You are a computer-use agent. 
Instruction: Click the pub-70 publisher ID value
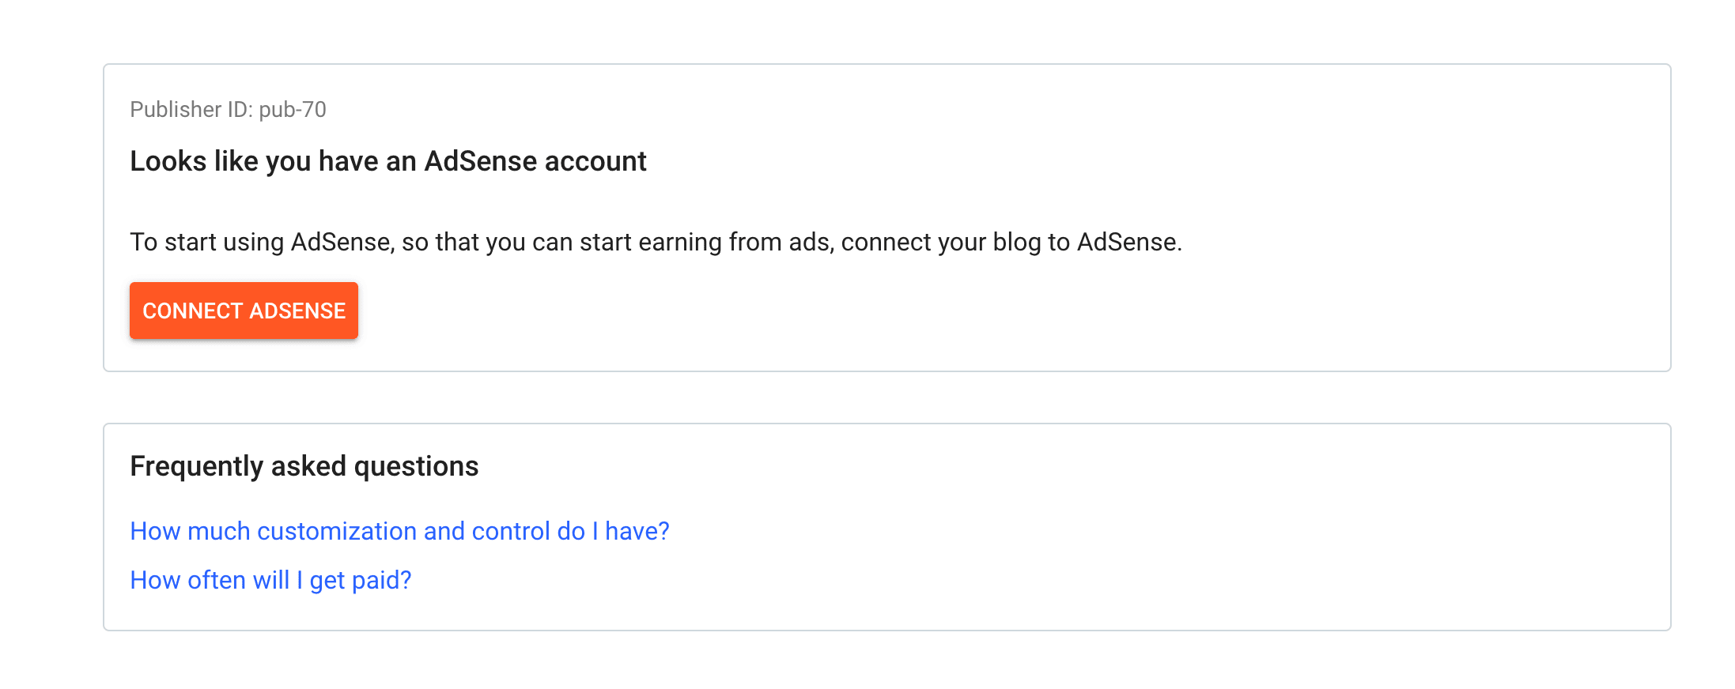293,109
